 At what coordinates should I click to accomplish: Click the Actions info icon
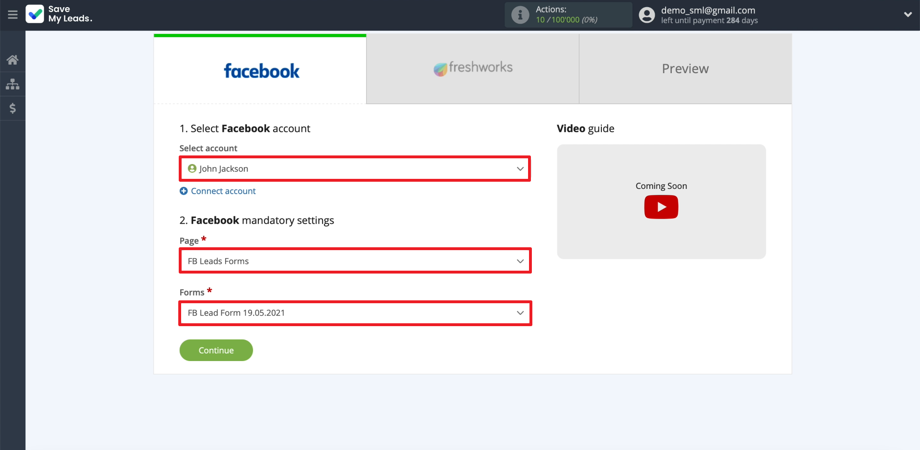click(520, 15)
